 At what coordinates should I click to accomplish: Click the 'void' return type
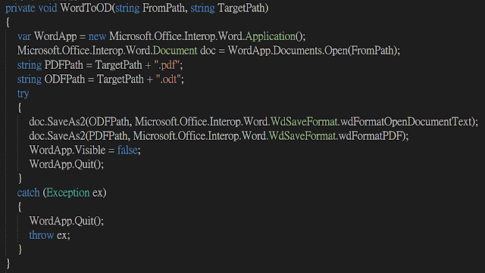[48, 8]
